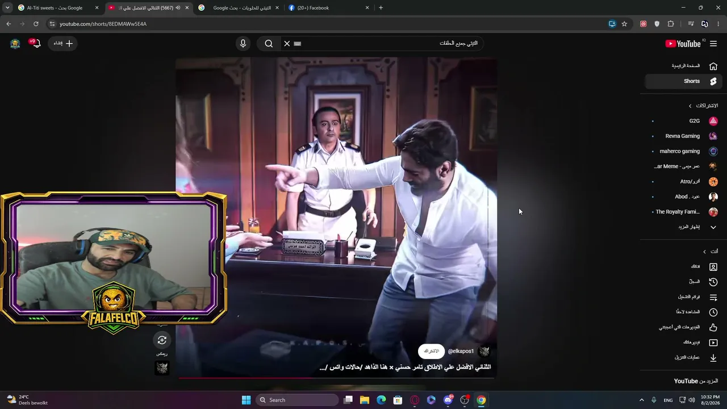Open the weather widget on taskbar
Screen dimensions: 727x409
pos(27,400)
